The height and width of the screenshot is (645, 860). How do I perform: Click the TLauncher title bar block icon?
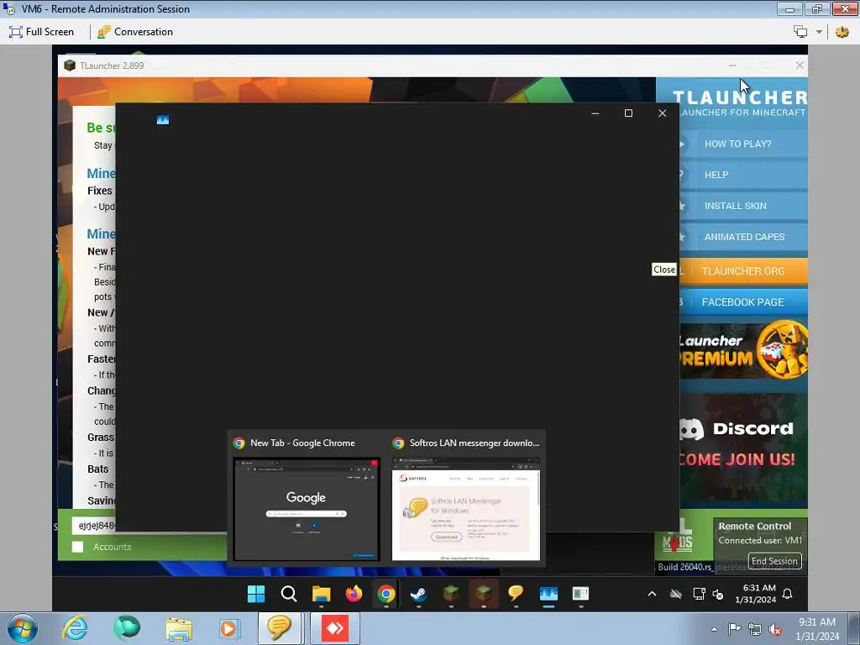point(70,66)
